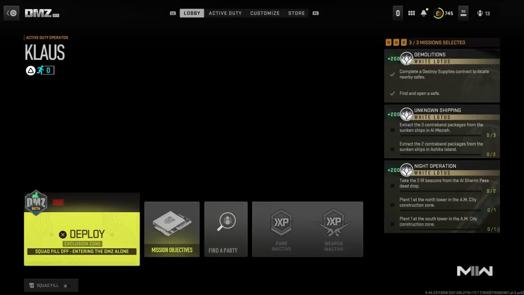Click Squad Fill Off entering alone banner
524x295 pixels.
coord(82,251)
